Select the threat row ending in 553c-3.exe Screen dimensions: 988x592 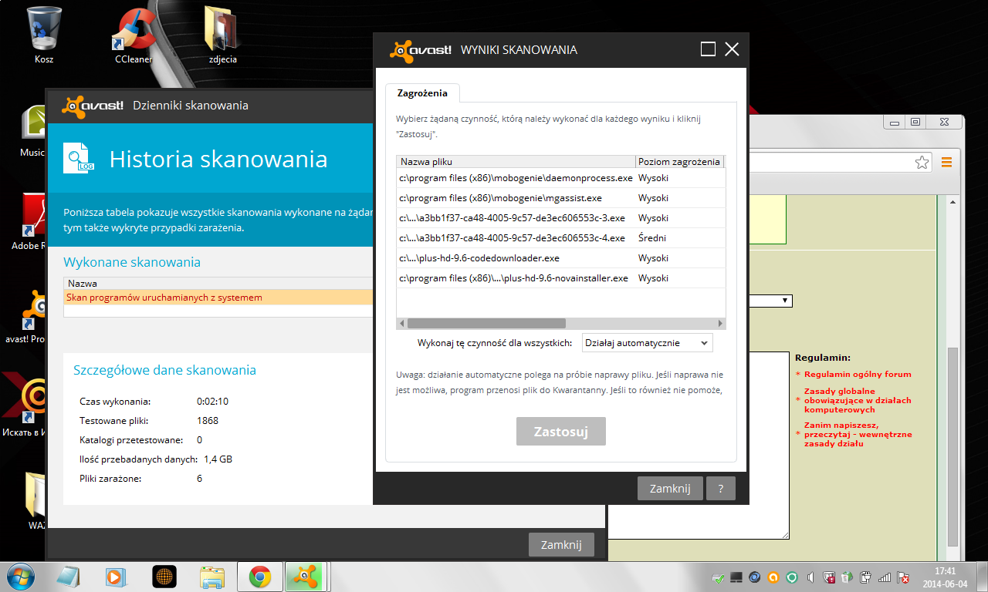tap(561, 218)
